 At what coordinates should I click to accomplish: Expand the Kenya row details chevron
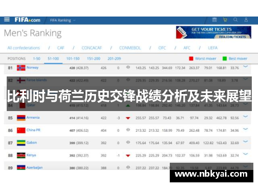click(x=246, y=154)
